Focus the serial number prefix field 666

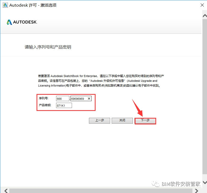point(62,98)
